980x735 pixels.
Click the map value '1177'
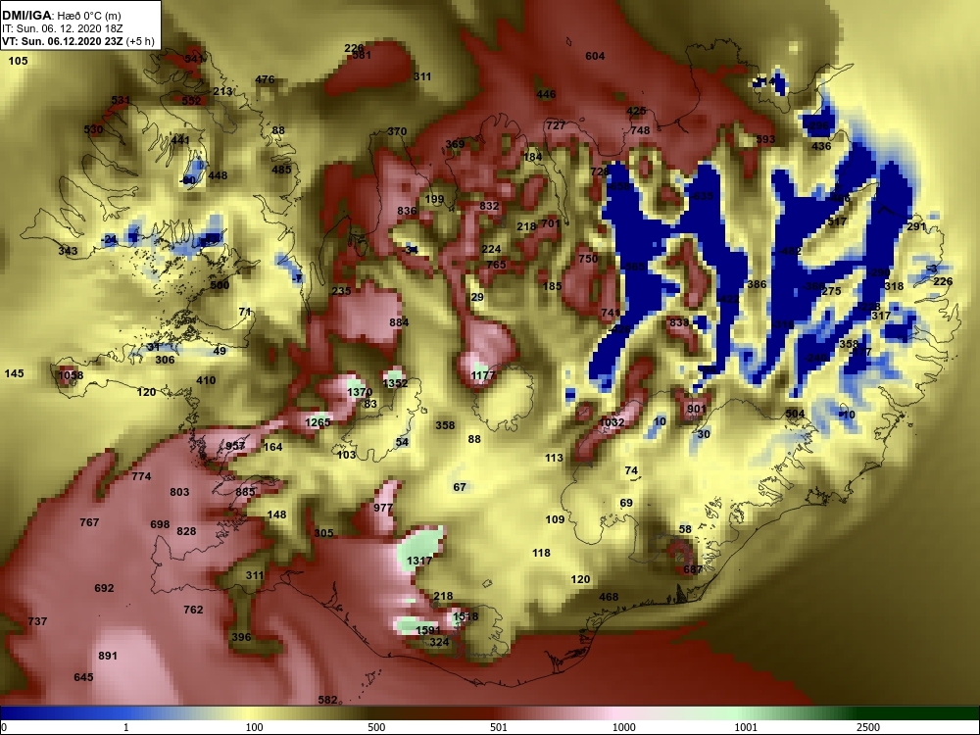tap(483, 375)
